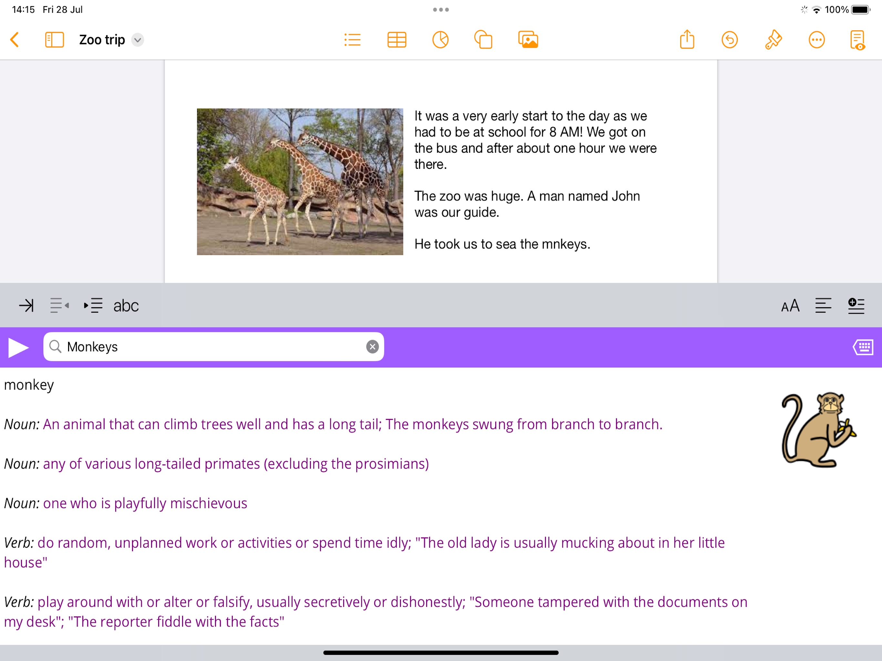Open the Format paintbrush panel

(x=774, y=40)
